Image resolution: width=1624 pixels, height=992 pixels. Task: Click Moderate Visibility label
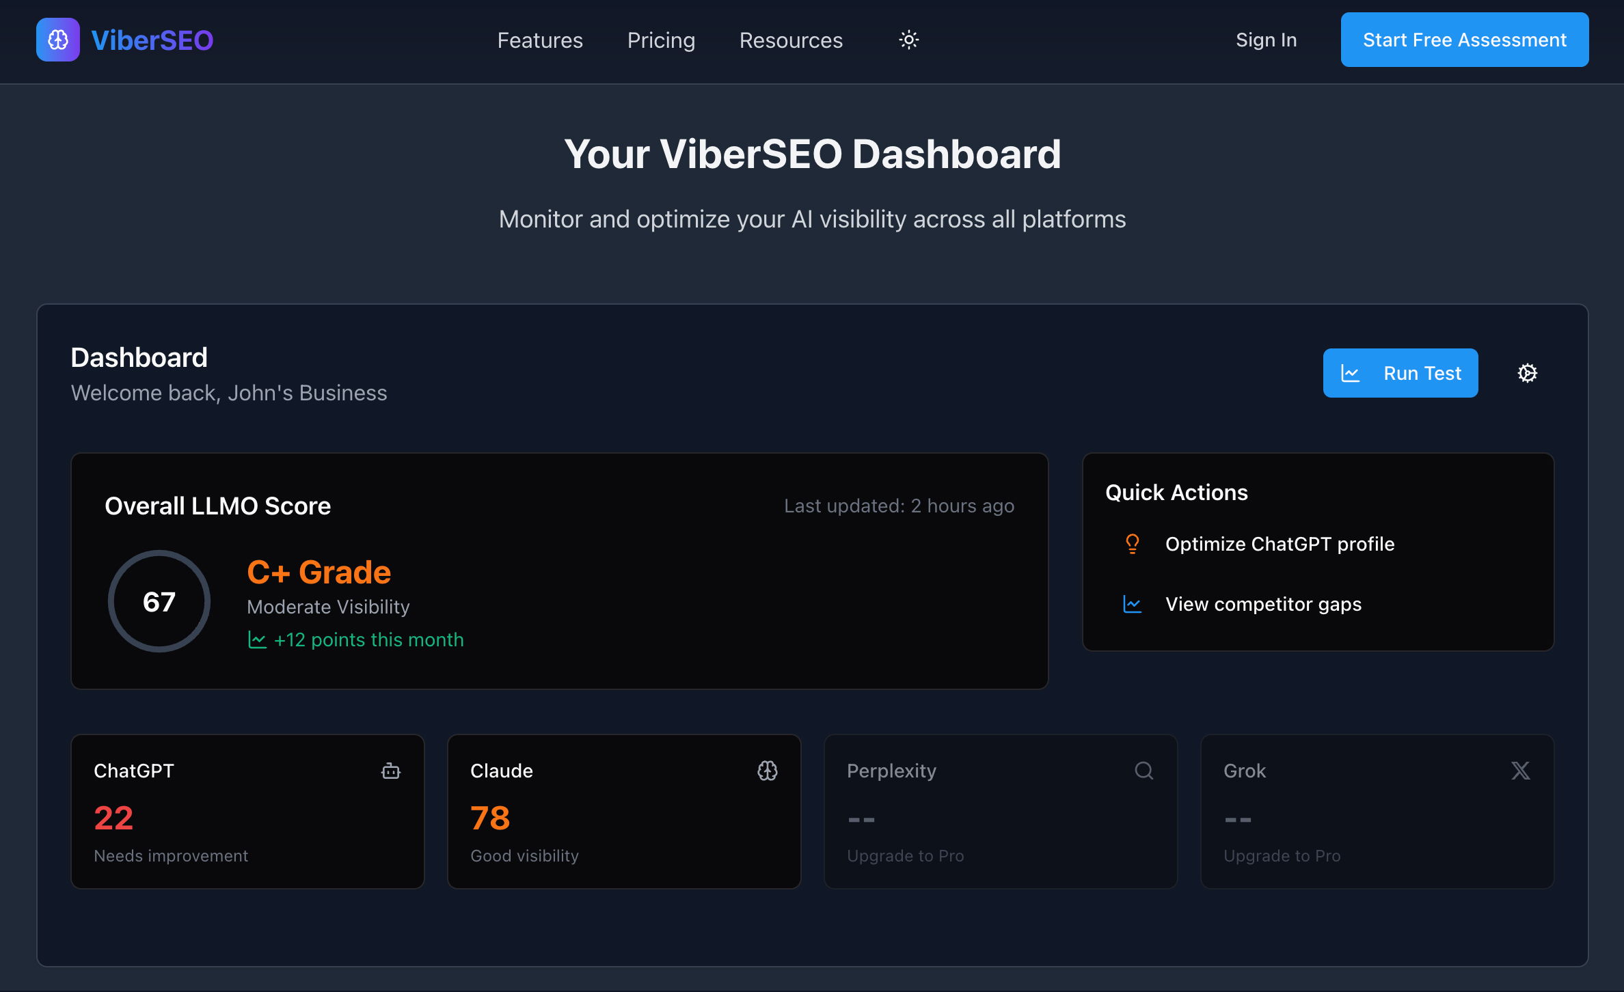[328, 607]
